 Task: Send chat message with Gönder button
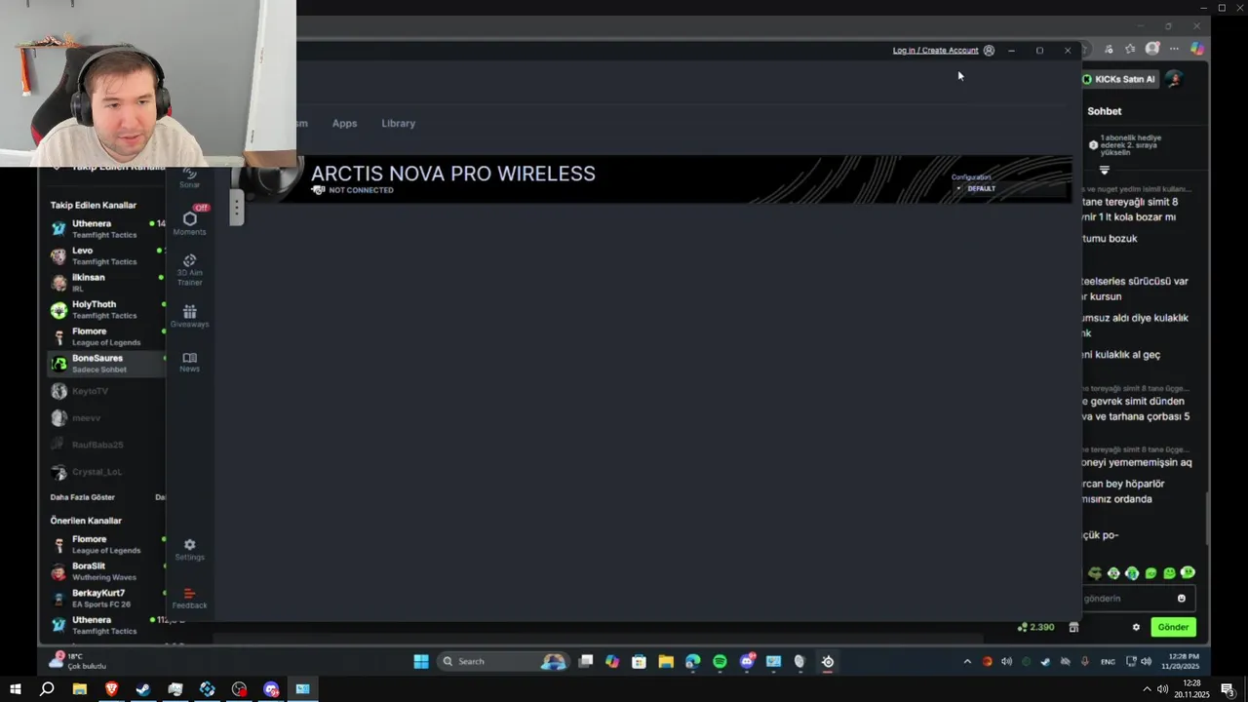[x=1173, y=627]
